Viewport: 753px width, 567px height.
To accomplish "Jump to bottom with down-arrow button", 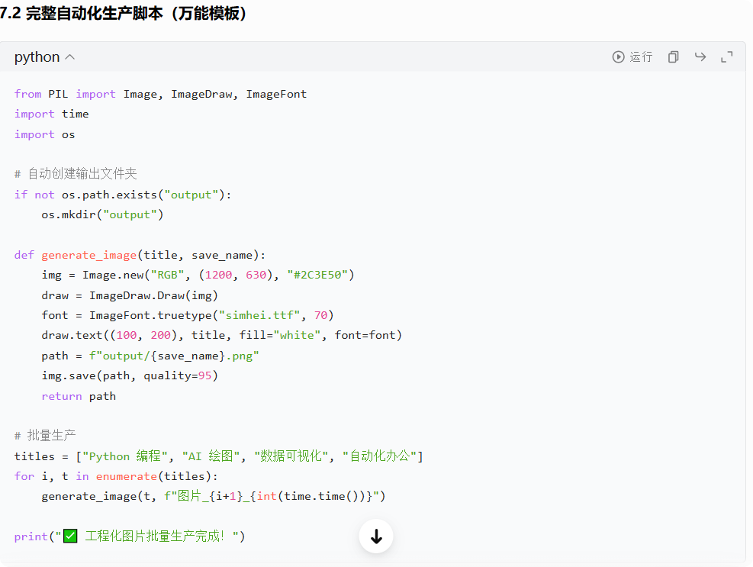I will coord(376,536).
